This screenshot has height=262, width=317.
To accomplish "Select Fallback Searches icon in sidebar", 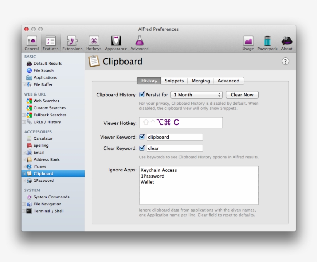I will point(29,115).
